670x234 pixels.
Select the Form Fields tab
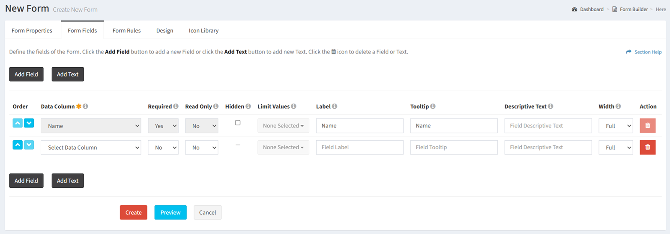(82, 30)
